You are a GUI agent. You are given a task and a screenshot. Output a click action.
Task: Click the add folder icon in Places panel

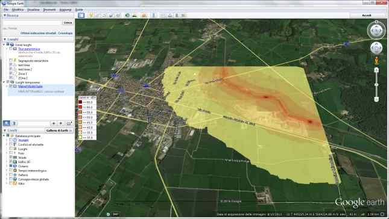point(69,123)
